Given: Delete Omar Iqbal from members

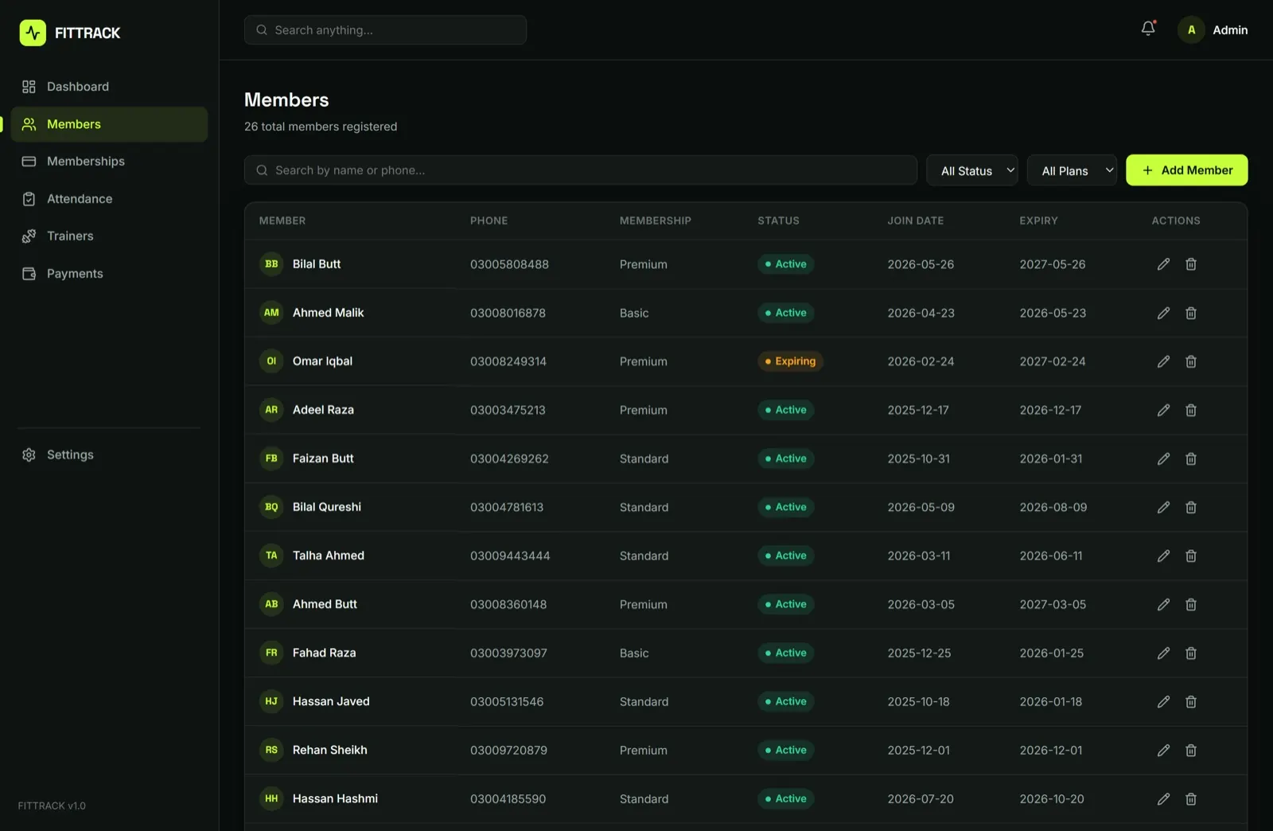Looking at the screenshot, I should tap(1191, 361).
